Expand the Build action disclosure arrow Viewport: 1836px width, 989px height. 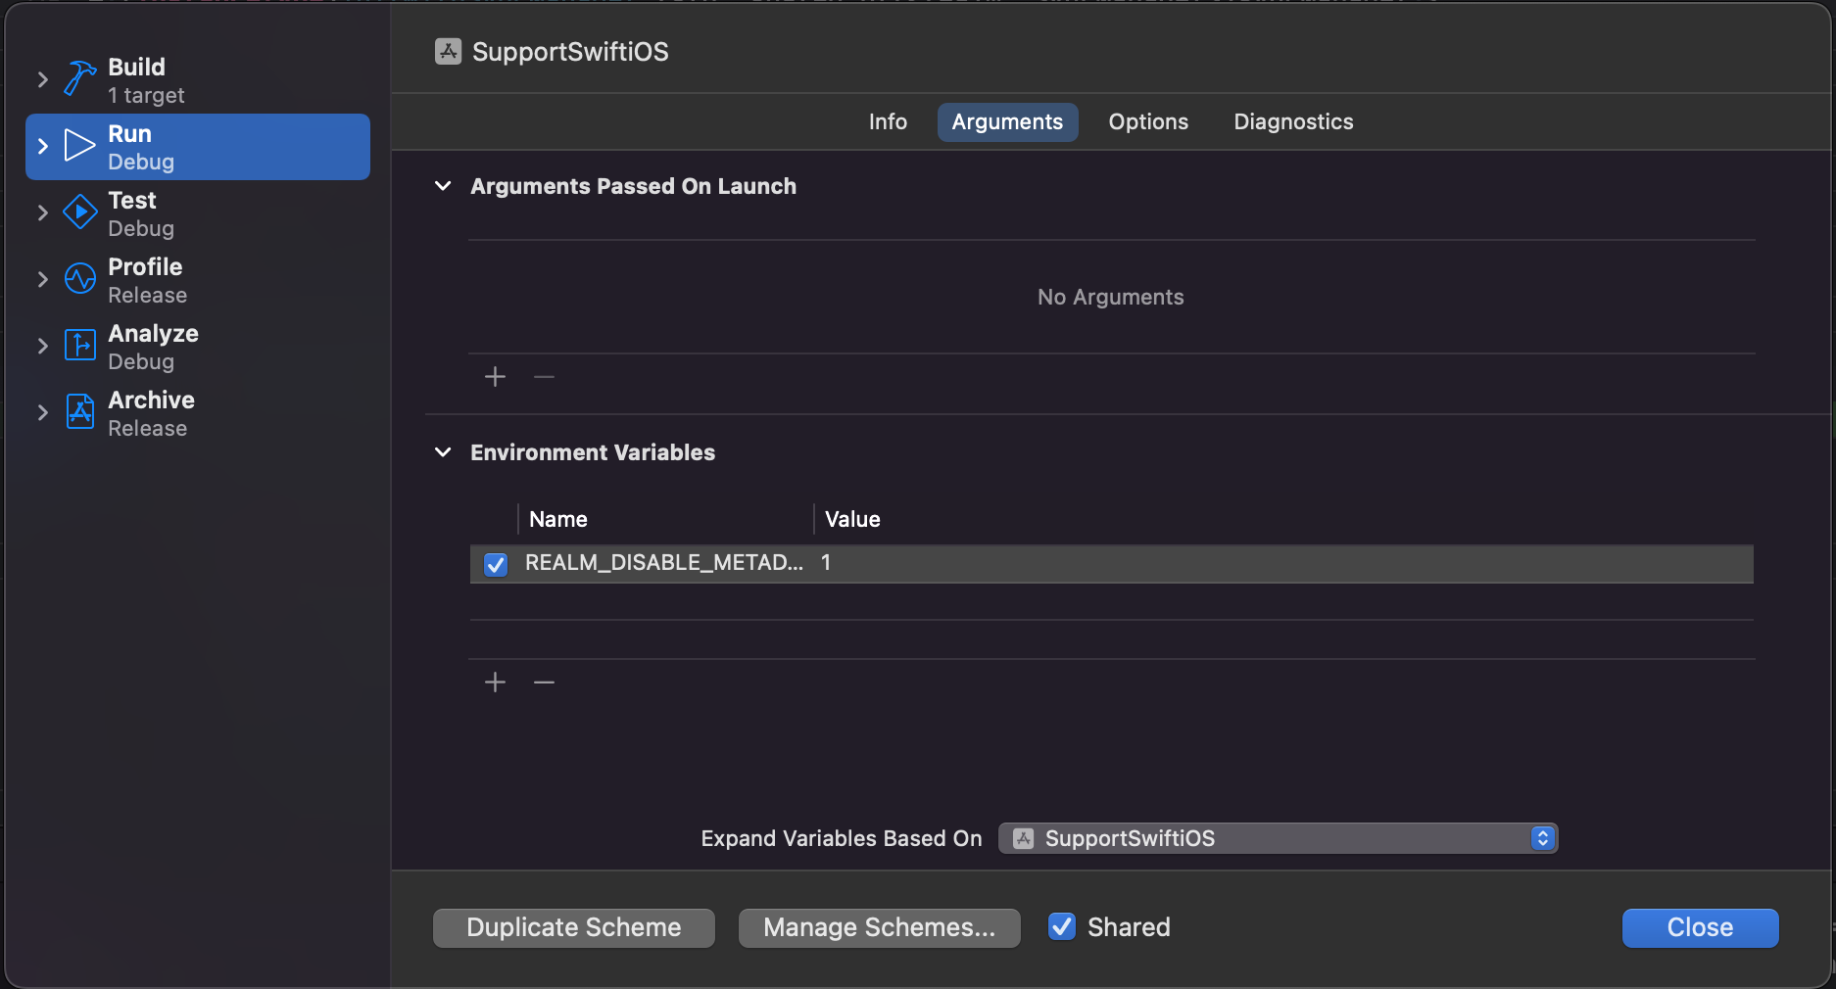coord(42,79)
